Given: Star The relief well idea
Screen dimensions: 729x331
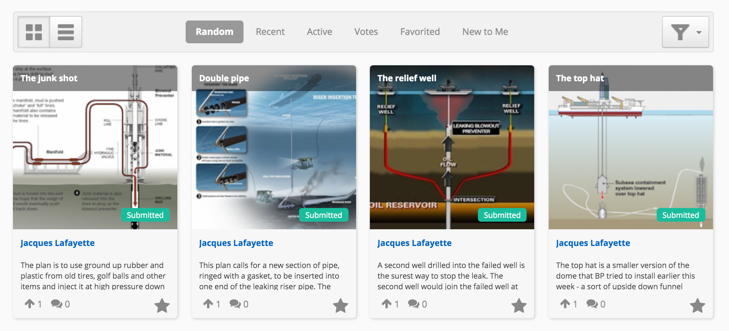Looking at the screenshot, I should click(519, 305).
